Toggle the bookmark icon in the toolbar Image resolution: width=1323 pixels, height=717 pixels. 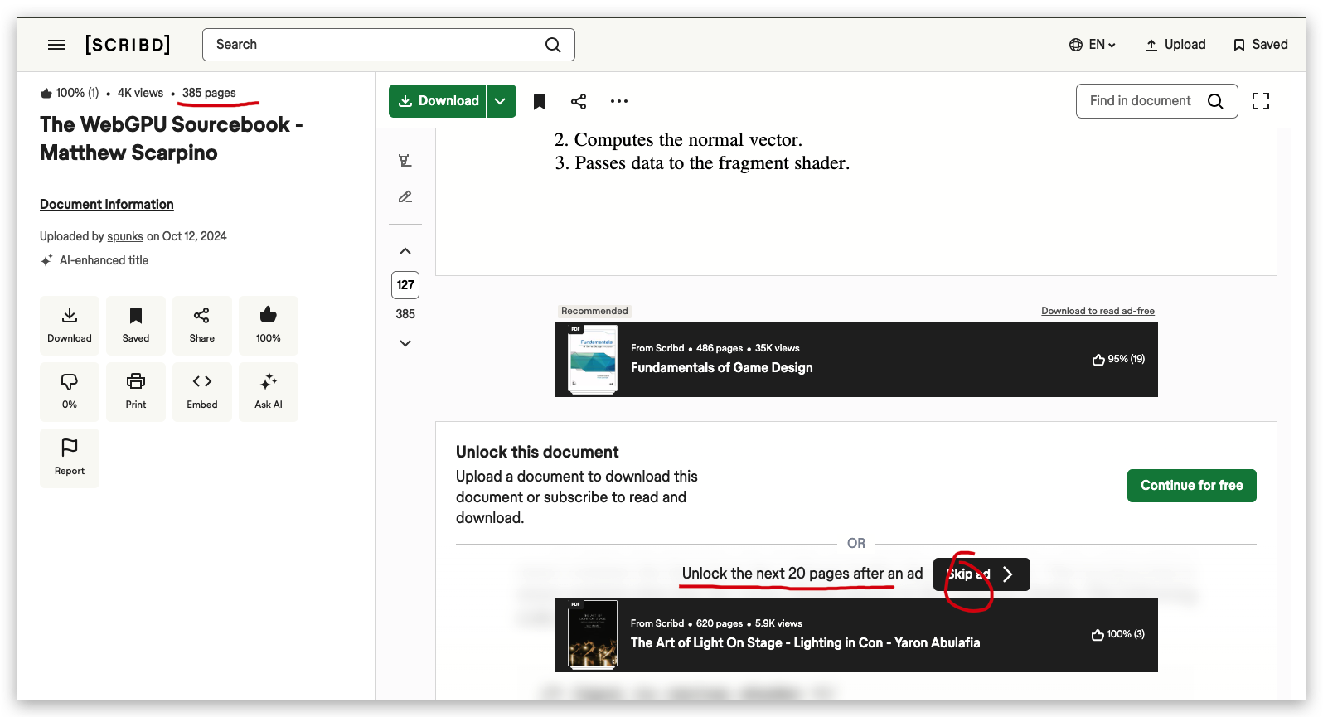(540, 101)
